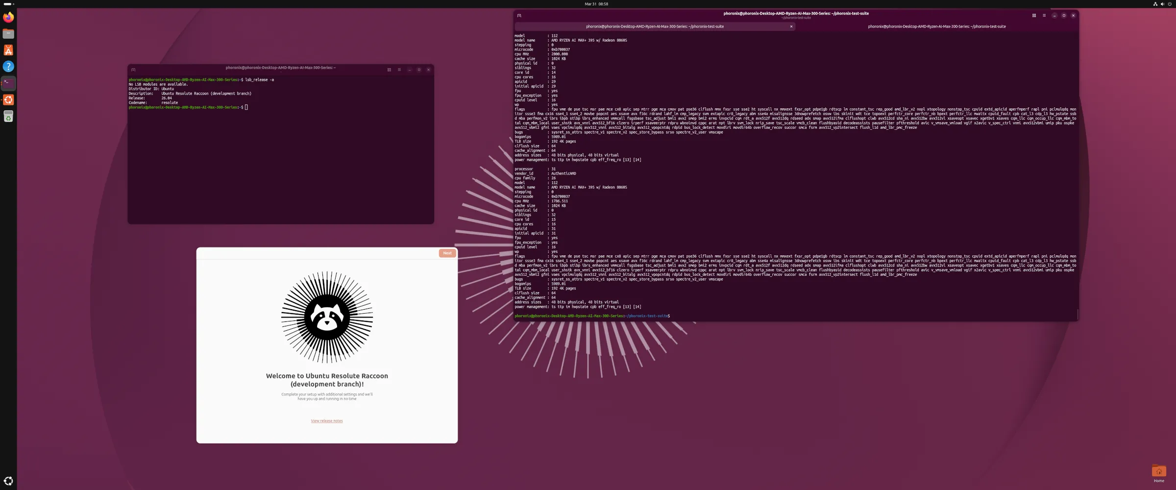Viewport: 1176px width, 490px height.
Task: Switch to the second phoronix-test-suite tab
Action: point(936,26)
